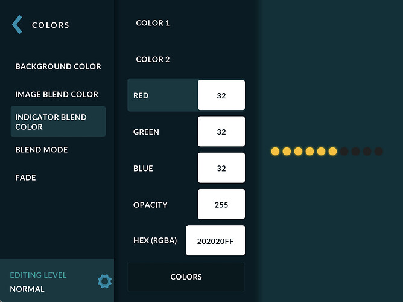Open settings gear next to Editing Level

(104, 281)
